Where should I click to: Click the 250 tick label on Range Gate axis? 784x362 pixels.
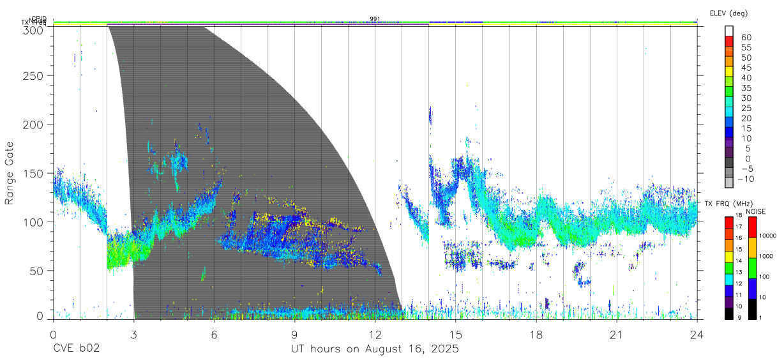click(x=33, y=75)
